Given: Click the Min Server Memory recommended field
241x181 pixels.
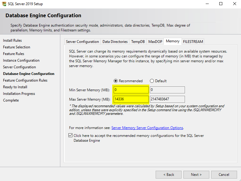Looking at the screenshot, I should point(131,90).
